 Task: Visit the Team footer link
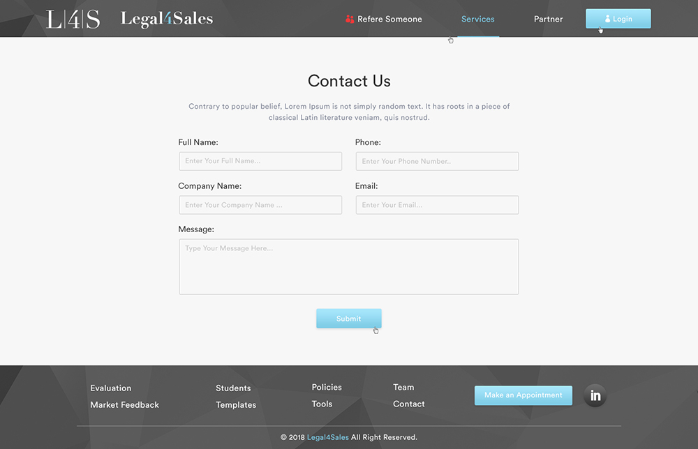pos(403,387)
